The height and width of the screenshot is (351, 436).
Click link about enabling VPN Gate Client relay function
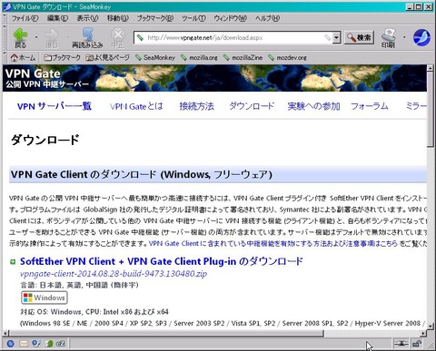[272, 243]
